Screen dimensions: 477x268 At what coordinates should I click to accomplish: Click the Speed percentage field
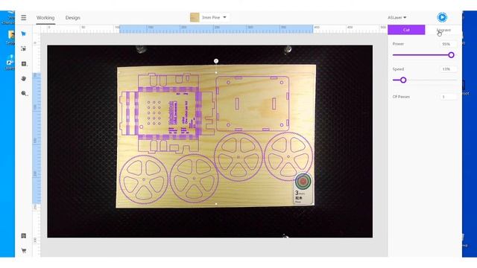point(448,69)
